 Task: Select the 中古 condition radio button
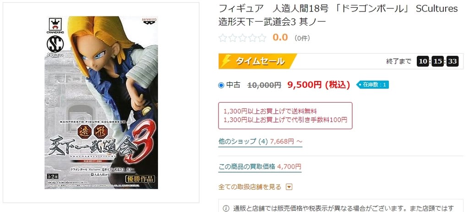click(221, 85)
